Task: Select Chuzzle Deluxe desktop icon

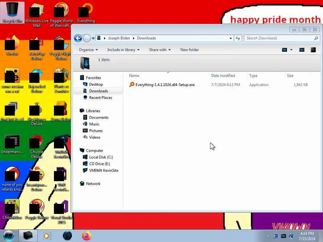Action: tap(37, 146)
